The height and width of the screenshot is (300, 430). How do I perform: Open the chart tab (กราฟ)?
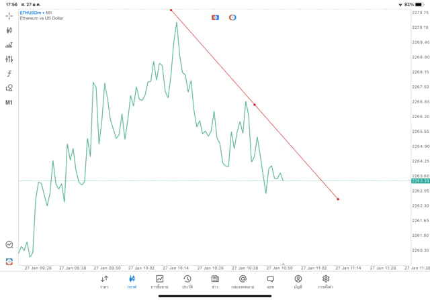(132, 281)
